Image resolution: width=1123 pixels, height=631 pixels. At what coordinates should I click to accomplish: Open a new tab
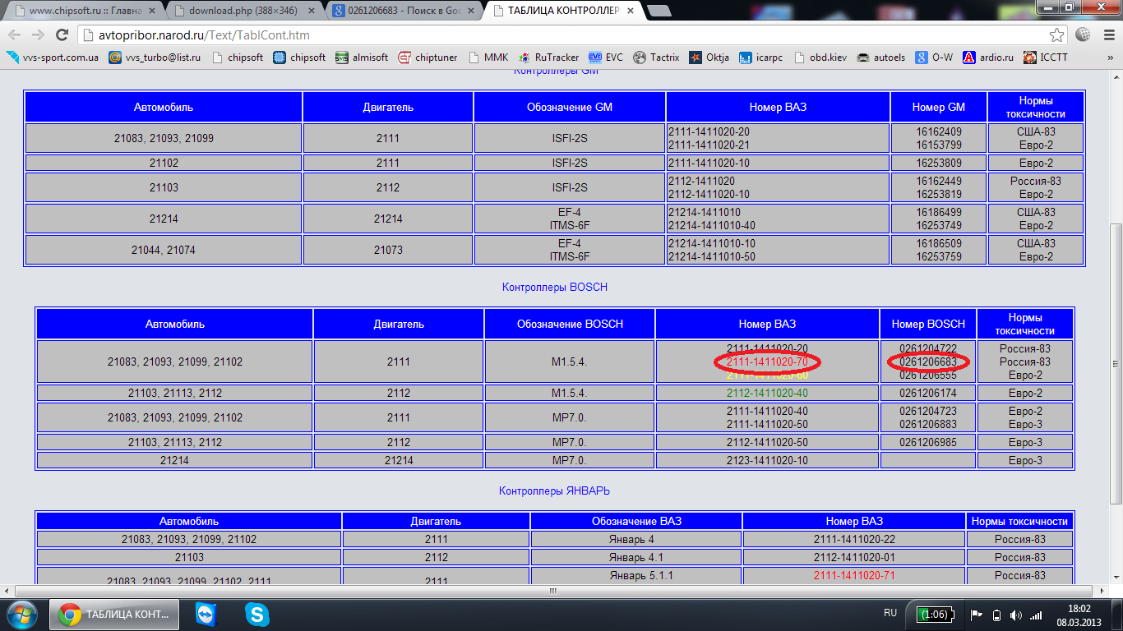(659, 12)
